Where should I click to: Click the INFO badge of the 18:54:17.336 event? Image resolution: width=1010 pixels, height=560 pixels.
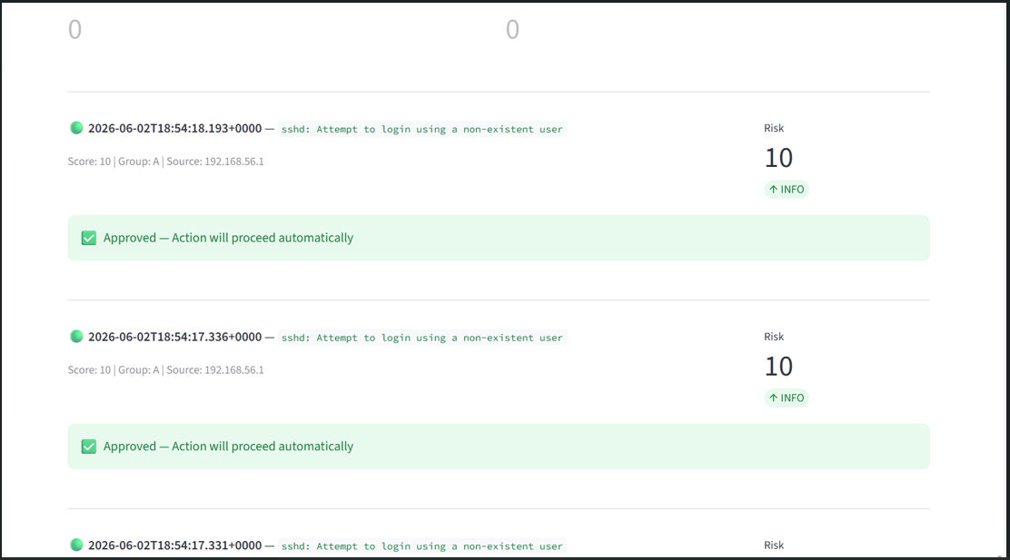point(787,398)
